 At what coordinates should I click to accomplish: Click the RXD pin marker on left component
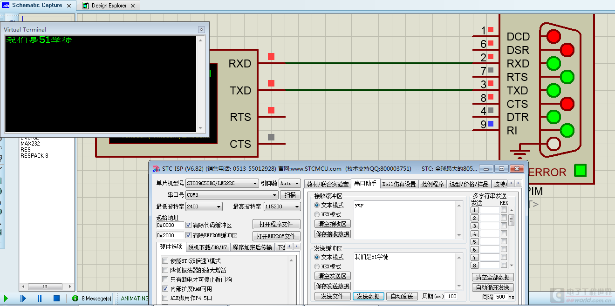click(271, 57)
